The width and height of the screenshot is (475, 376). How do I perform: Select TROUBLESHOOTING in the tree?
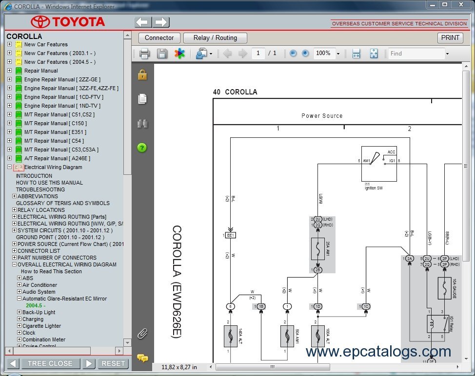(40, 189)
